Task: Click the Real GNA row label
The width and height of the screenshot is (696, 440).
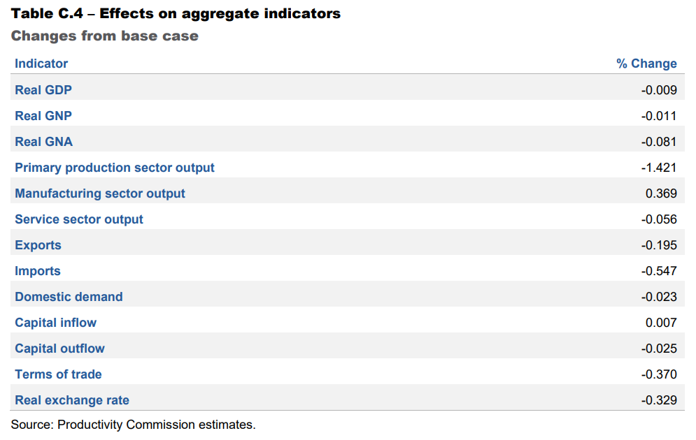Action: [43, 142]
